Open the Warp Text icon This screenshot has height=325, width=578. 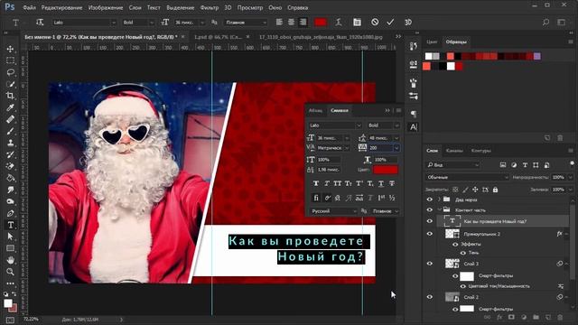tap(339, 22)
